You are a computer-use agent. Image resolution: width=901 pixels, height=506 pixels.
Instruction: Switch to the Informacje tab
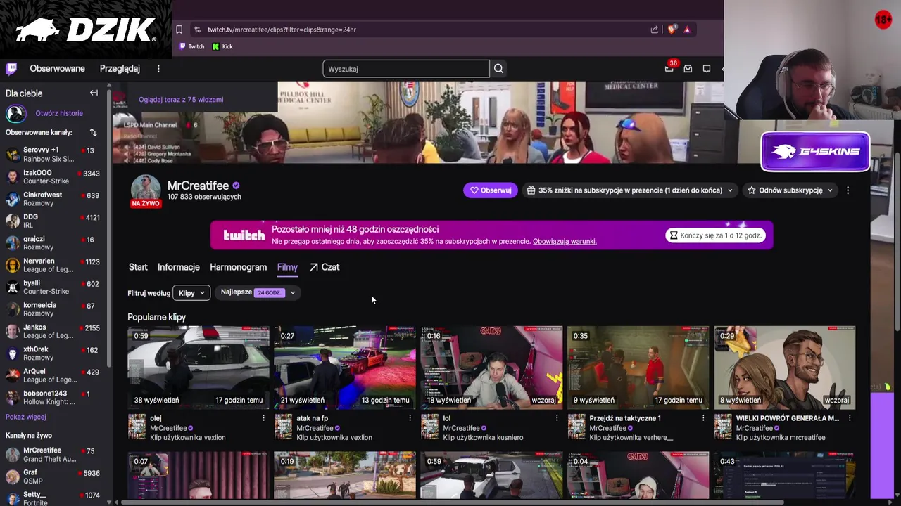coord(179,267)
